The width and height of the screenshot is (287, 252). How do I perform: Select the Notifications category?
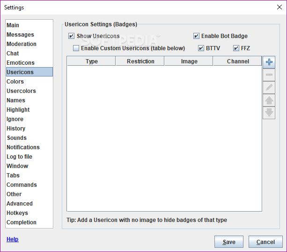(x=29, y=147)
